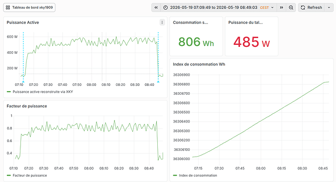Click the 200 W axis label
The image size is (336, 182).
pyautogui.click(x=12, y=68)
